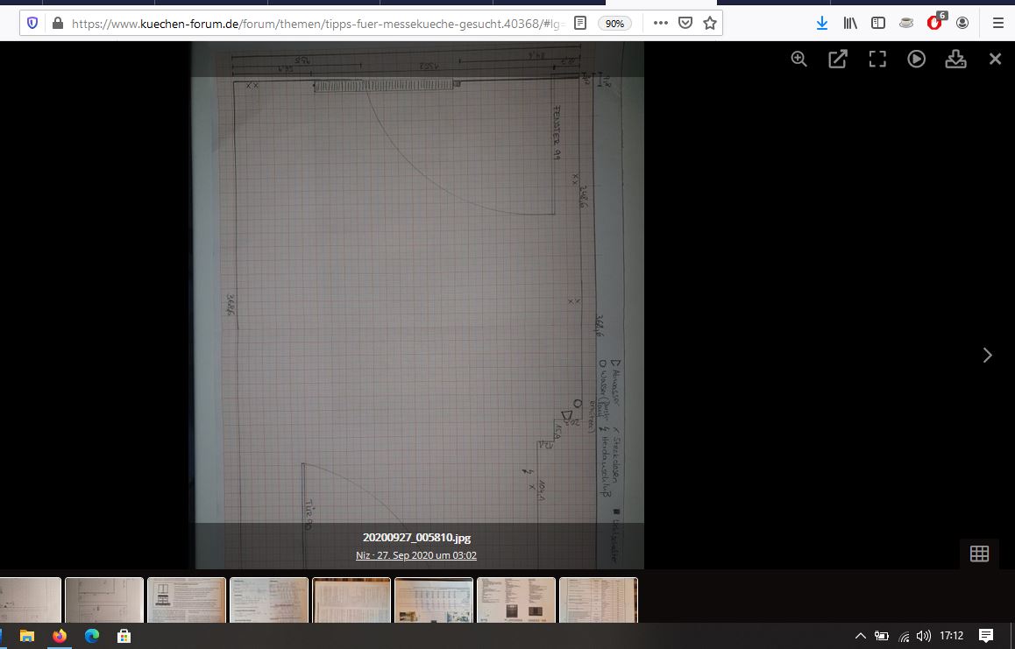The image size is (1015, 649).
Task: Open File Explorer from taskbar
Action: pyautogui.click(x=26, y=636)
